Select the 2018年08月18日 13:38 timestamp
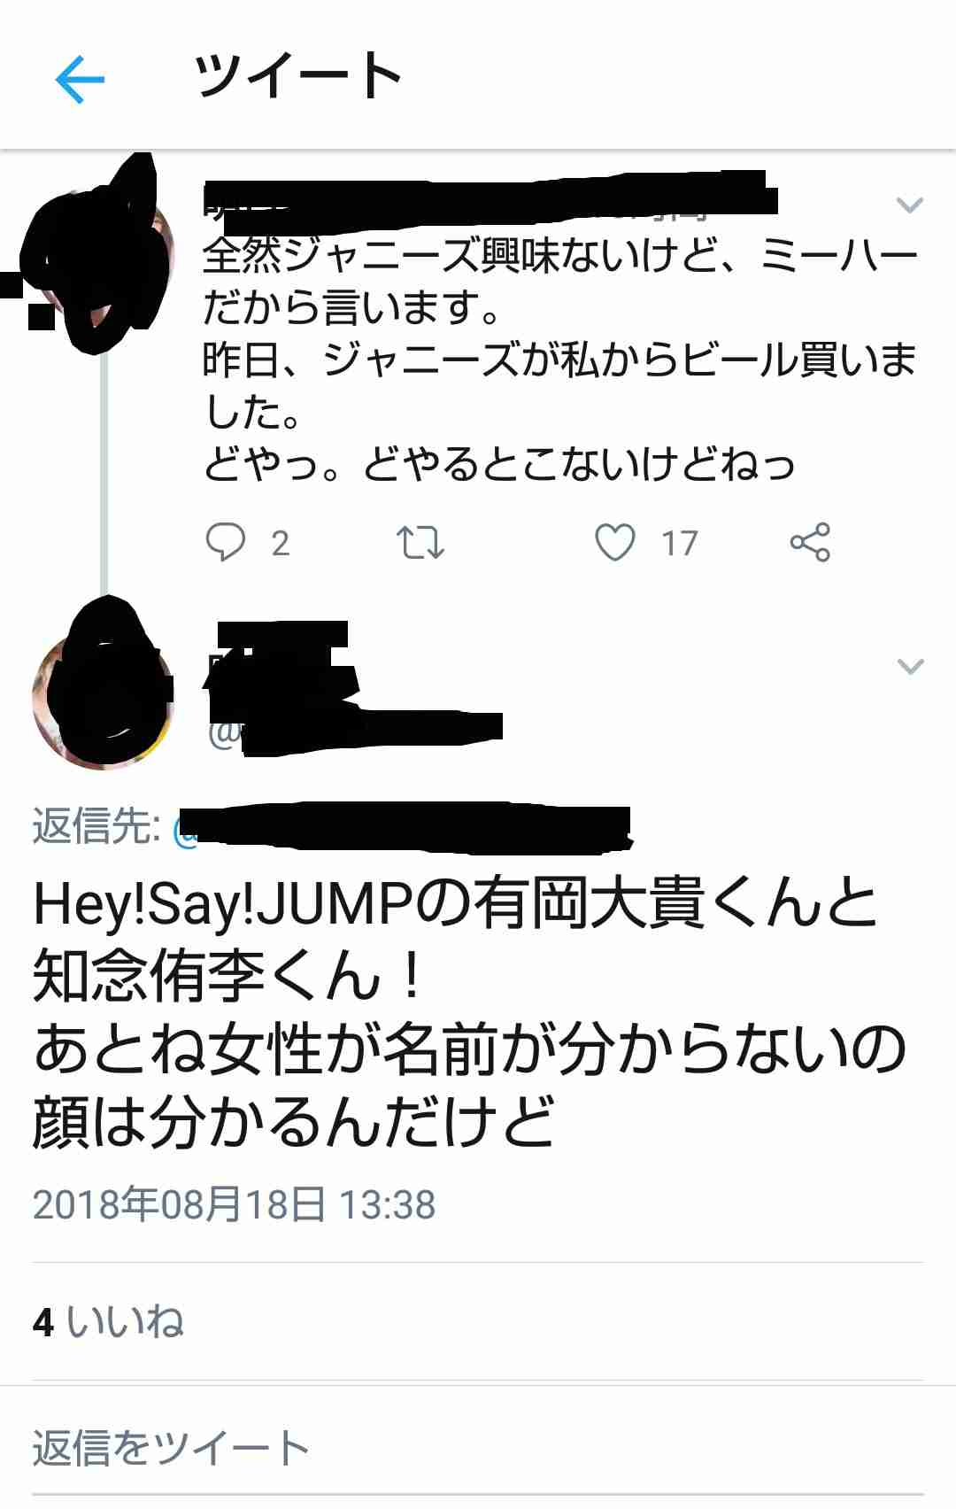 [235, 1204]
